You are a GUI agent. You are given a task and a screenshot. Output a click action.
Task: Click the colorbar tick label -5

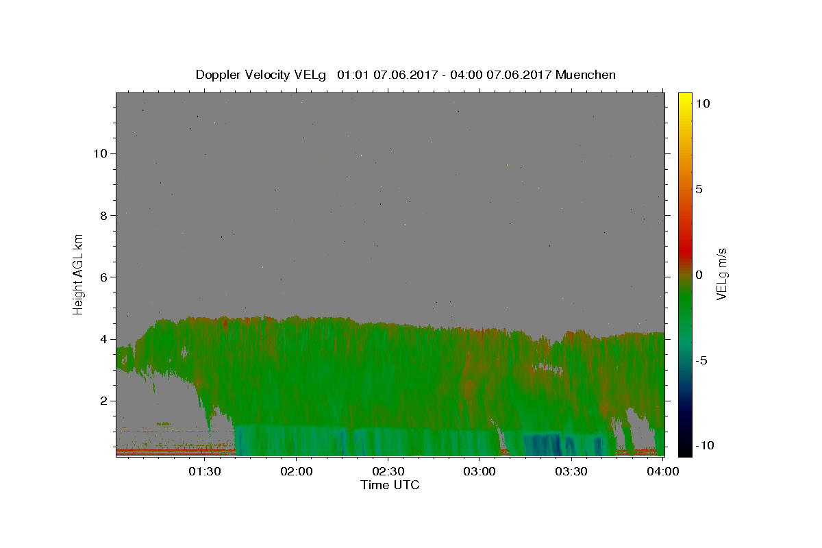click(701, 360)
